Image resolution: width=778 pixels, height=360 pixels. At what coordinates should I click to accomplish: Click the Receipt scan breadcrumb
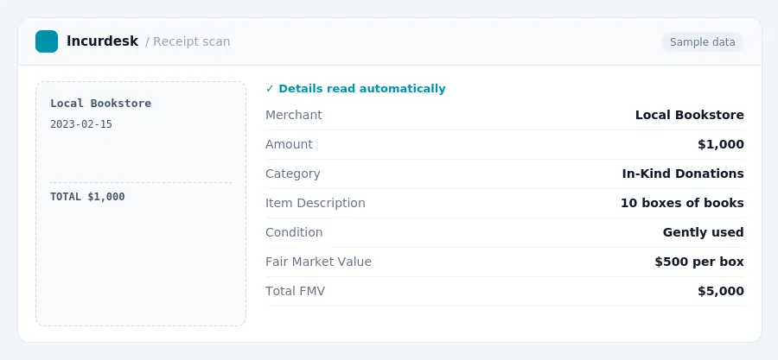192,41
